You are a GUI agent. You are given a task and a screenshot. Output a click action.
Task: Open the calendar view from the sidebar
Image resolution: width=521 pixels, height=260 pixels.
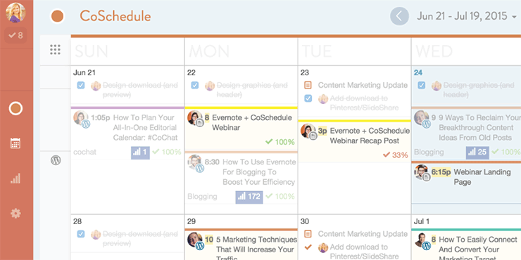click(15, 143)
